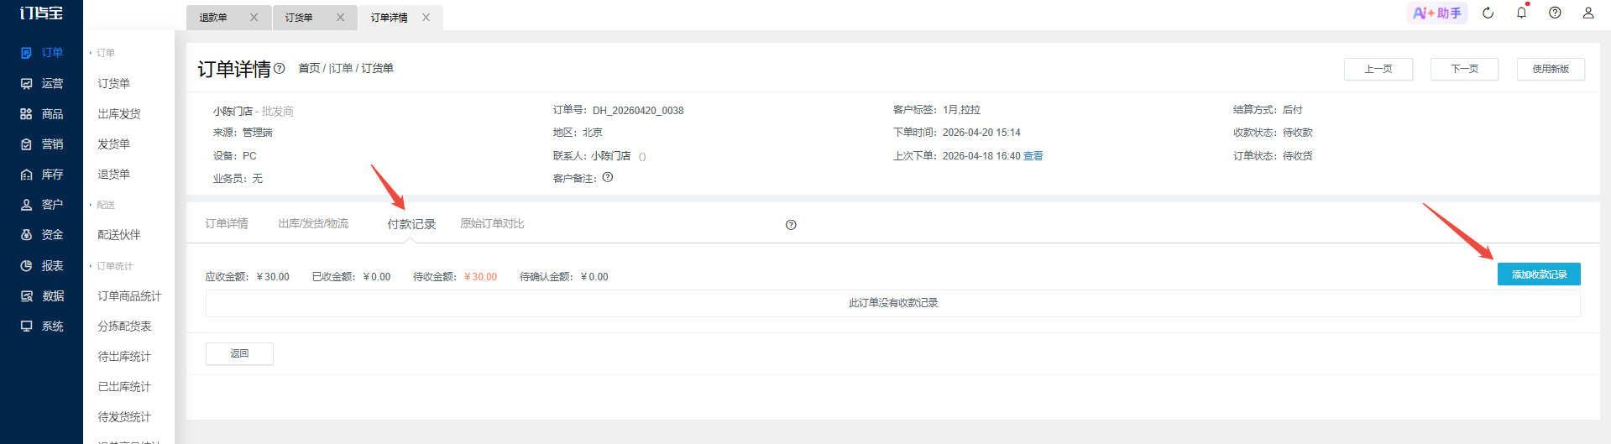
Task: Click help icon next to 客户备注
Action: coord(608,177)
